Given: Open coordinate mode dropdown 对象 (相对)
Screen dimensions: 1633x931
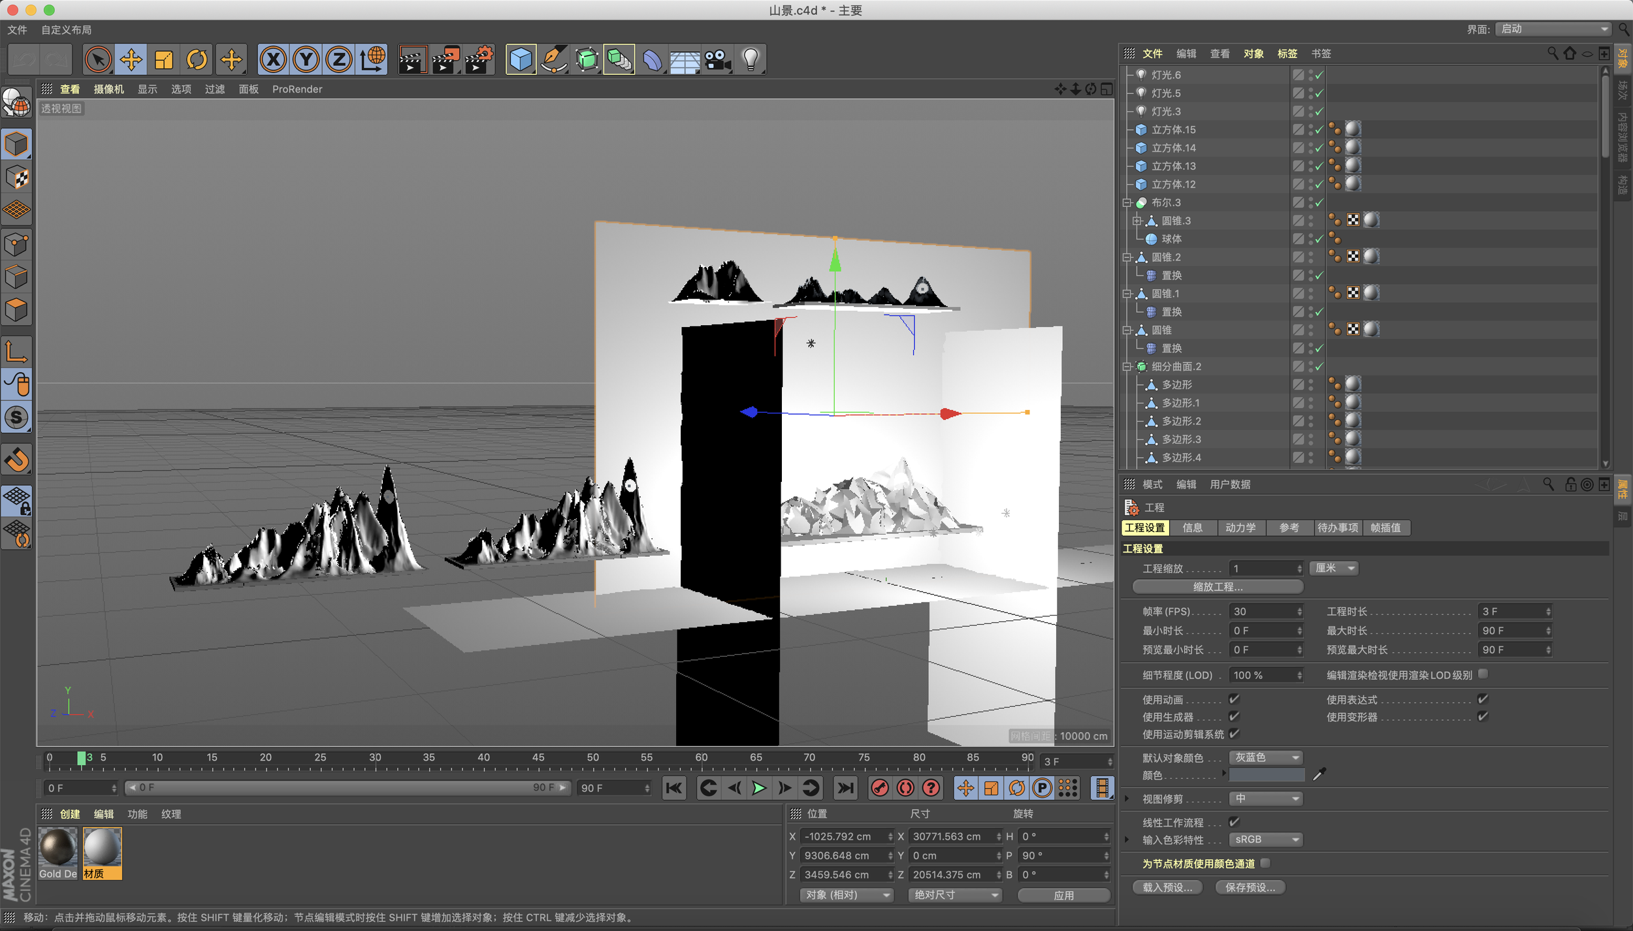Looking at the screenshot, I should [847, 895].
